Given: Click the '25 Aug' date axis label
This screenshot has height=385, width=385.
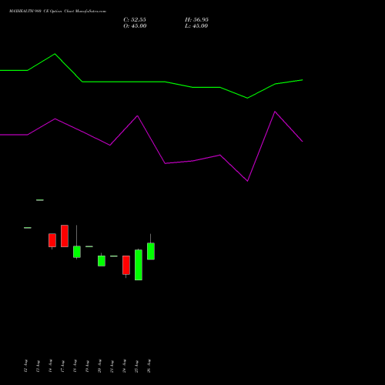Looking at the screenshot, I should (136, 366).
